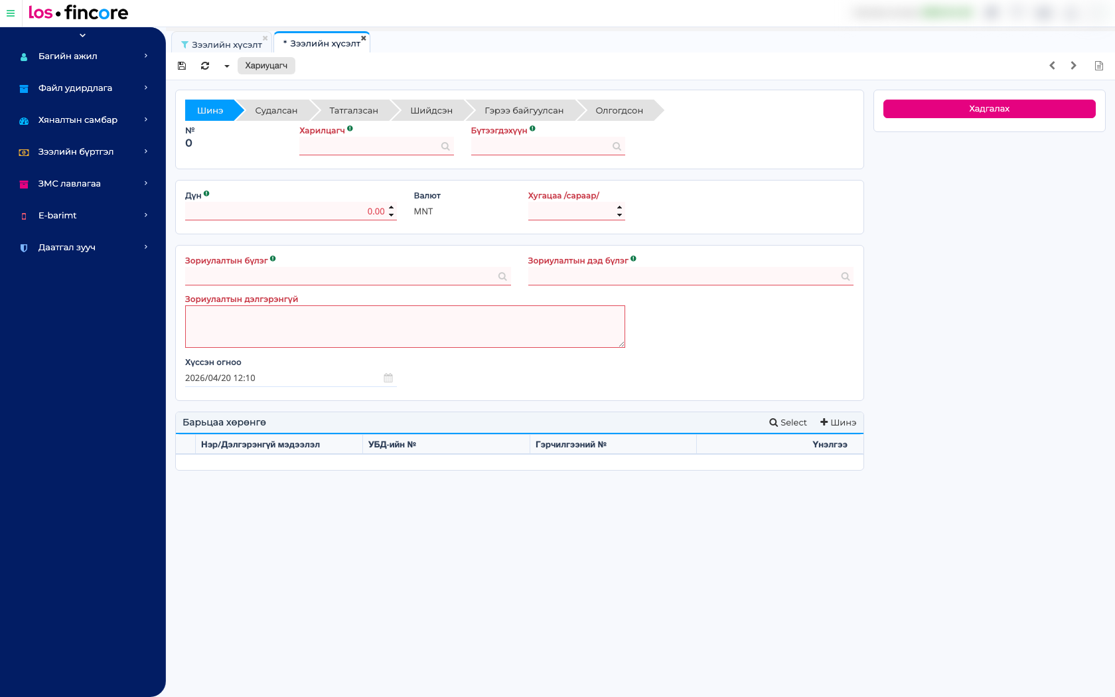
Task: Click the refresh icon in toolbar
Action: click(x=205, y=66)
